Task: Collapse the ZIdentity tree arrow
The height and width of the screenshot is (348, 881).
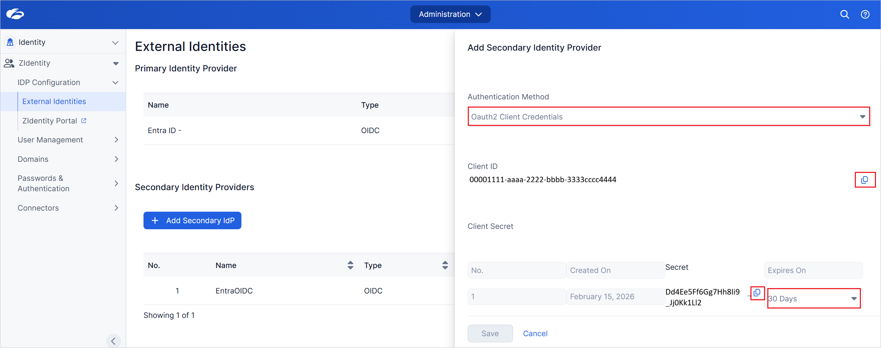Action: [x=116, y=64]
